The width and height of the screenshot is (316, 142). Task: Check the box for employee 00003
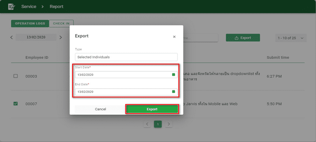15,76
